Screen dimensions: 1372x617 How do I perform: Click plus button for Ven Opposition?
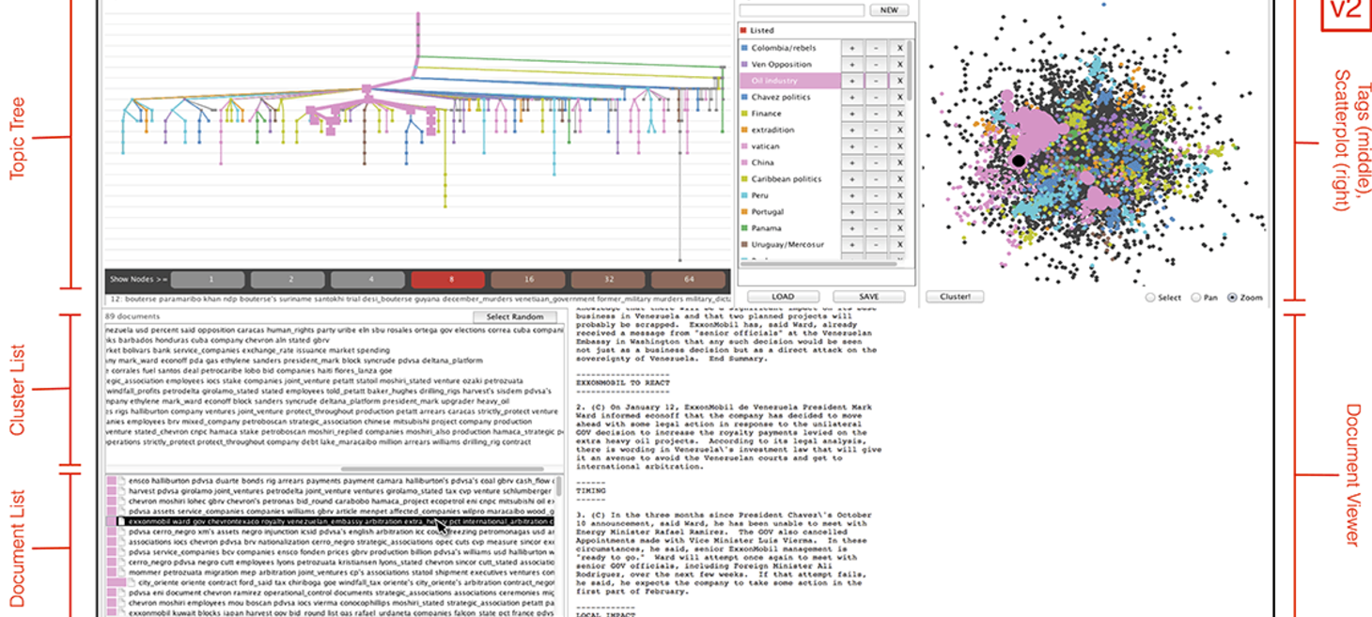point(851,64)
